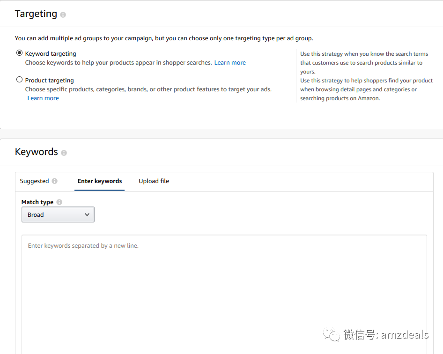Select the Enter keywords tab
The height and width of the screenshot is (354, 443).
100,181
